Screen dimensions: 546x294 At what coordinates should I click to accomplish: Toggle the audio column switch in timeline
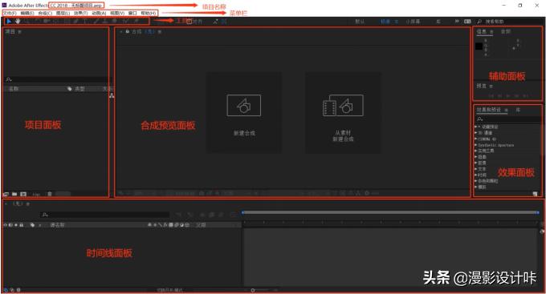pyautogui.click(x=10, y=225)
